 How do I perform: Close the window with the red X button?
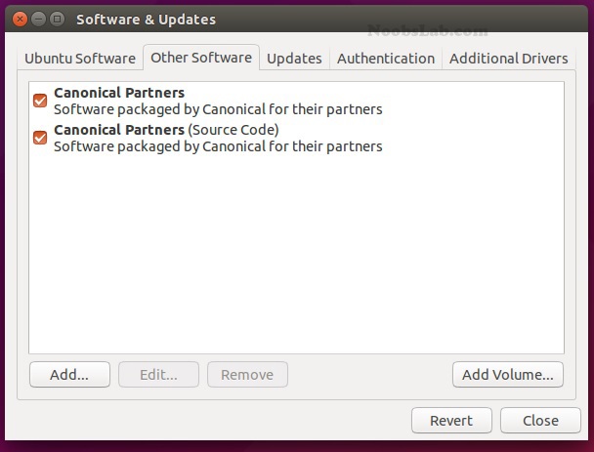(x=20, y=19)
